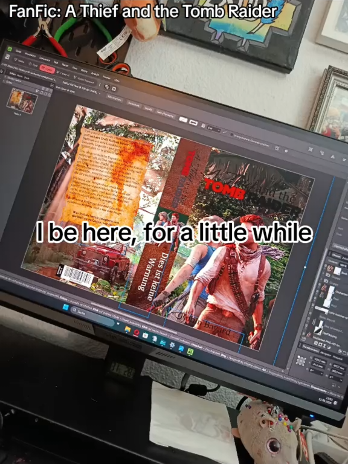The image size is (348, 464).
Task: Click the height field showing 265,5 mm
Action: click(338, 372)
